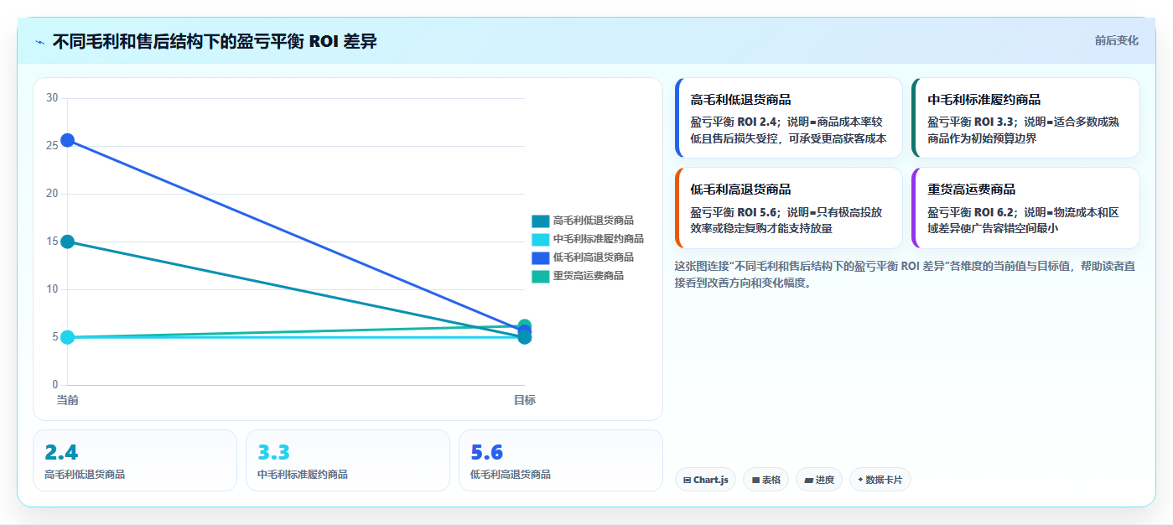The height and width of the screenshot is (525, 1173).
Task: Toggle the 重货高运费商品 legend swatch
Action: pyautogui.click(x=540, y=276)
